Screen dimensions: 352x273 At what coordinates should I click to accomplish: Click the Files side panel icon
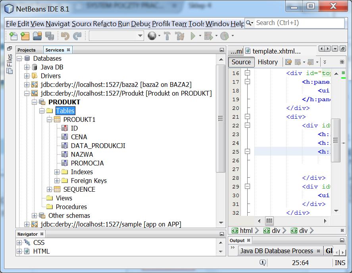[10, 64]
